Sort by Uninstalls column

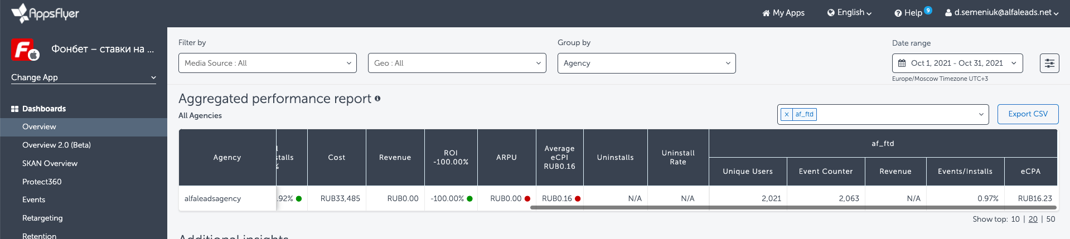pos(616,158)
